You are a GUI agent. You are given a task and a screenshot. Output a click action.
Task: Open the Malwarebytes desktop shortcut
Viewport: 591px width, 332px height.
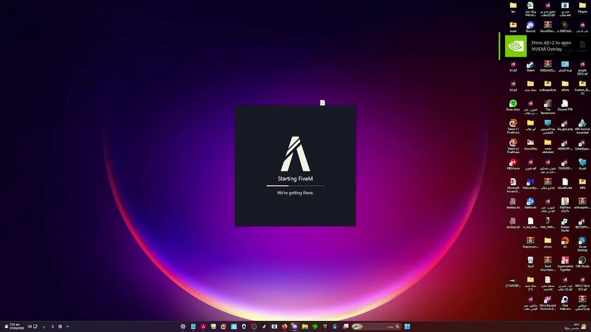(x=530, y=184)
